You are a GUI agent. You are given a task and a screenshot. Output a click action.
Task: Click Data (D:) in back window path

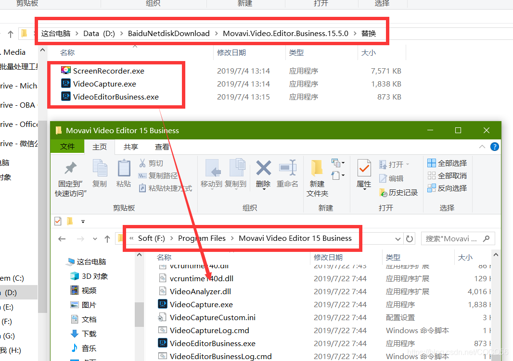(99, 33)
